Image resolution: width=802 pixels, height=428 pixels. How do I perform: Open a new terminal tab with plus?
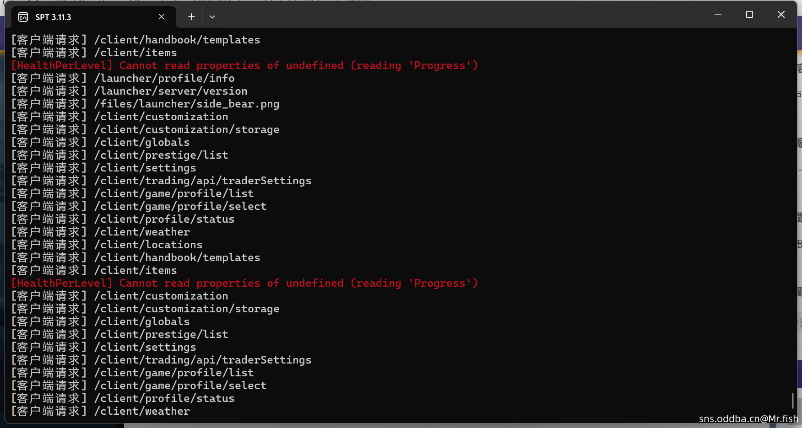(191, 17)
